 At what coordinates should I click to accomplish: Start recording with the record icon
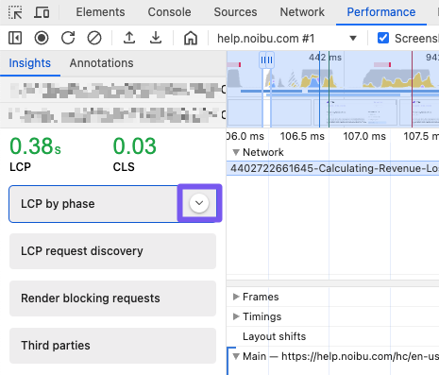42,38
